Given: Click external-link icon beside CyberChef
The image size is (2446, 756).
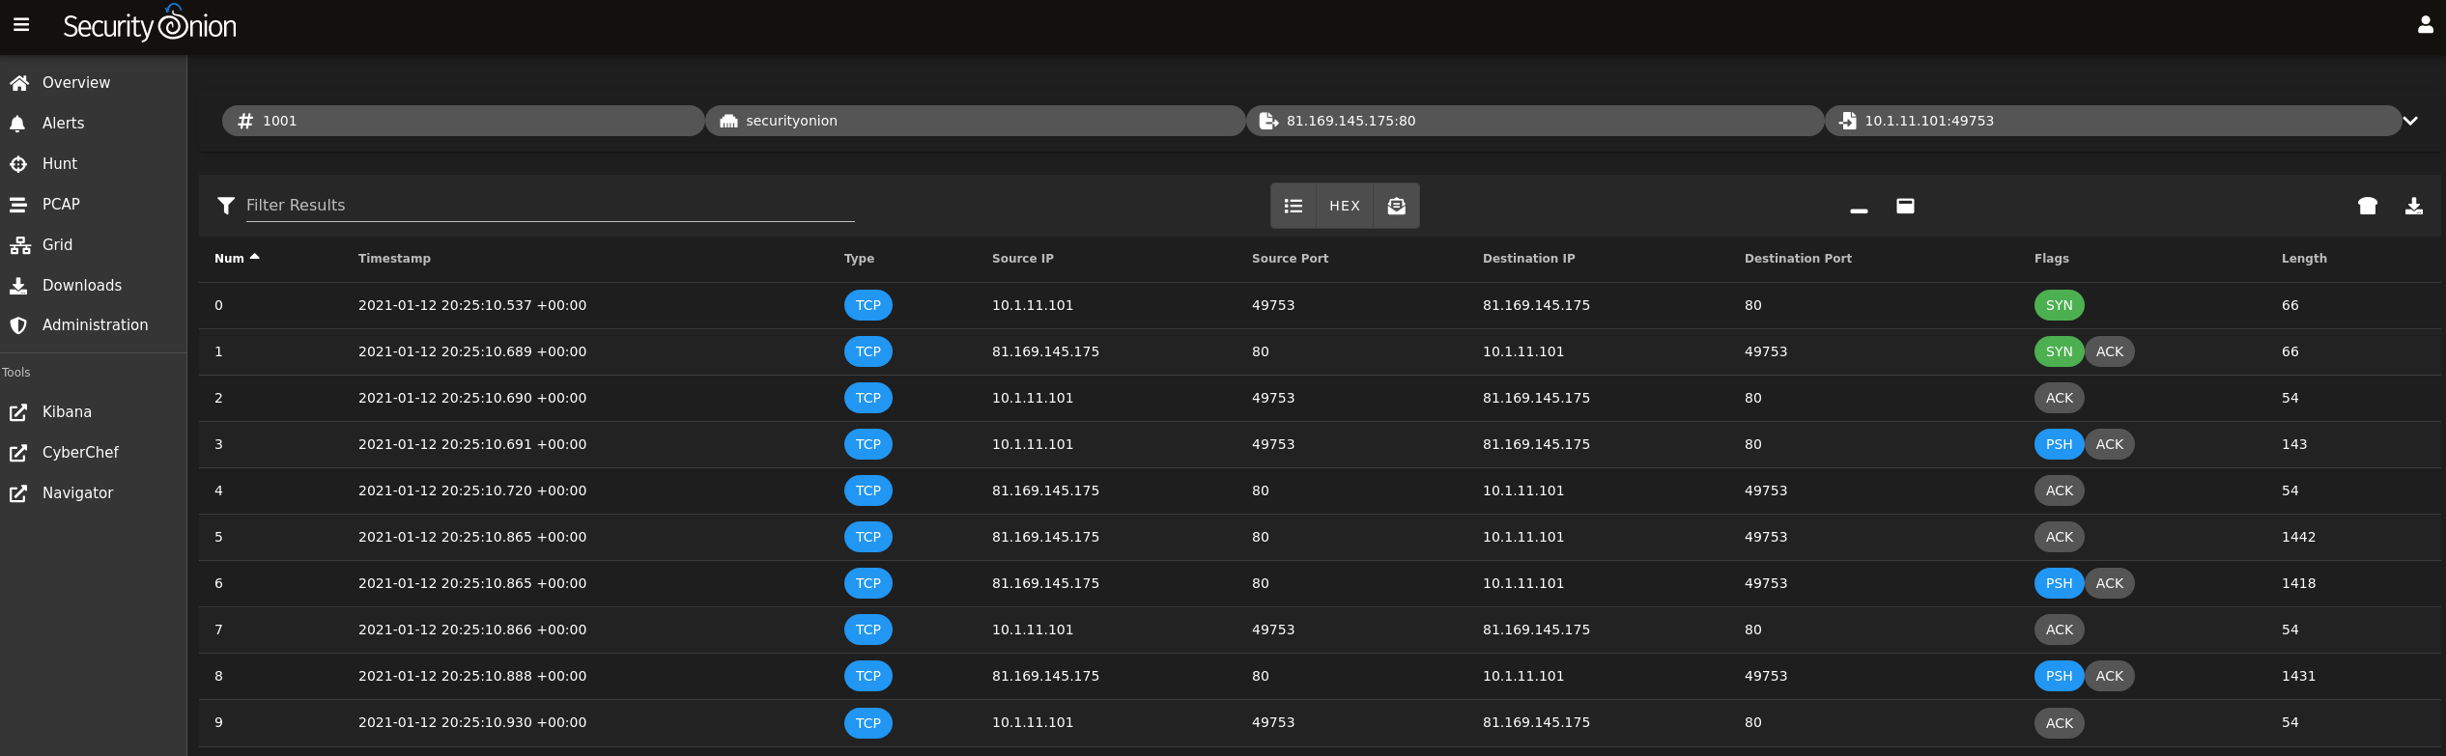Looking at the screenshot, I should 18,453.
